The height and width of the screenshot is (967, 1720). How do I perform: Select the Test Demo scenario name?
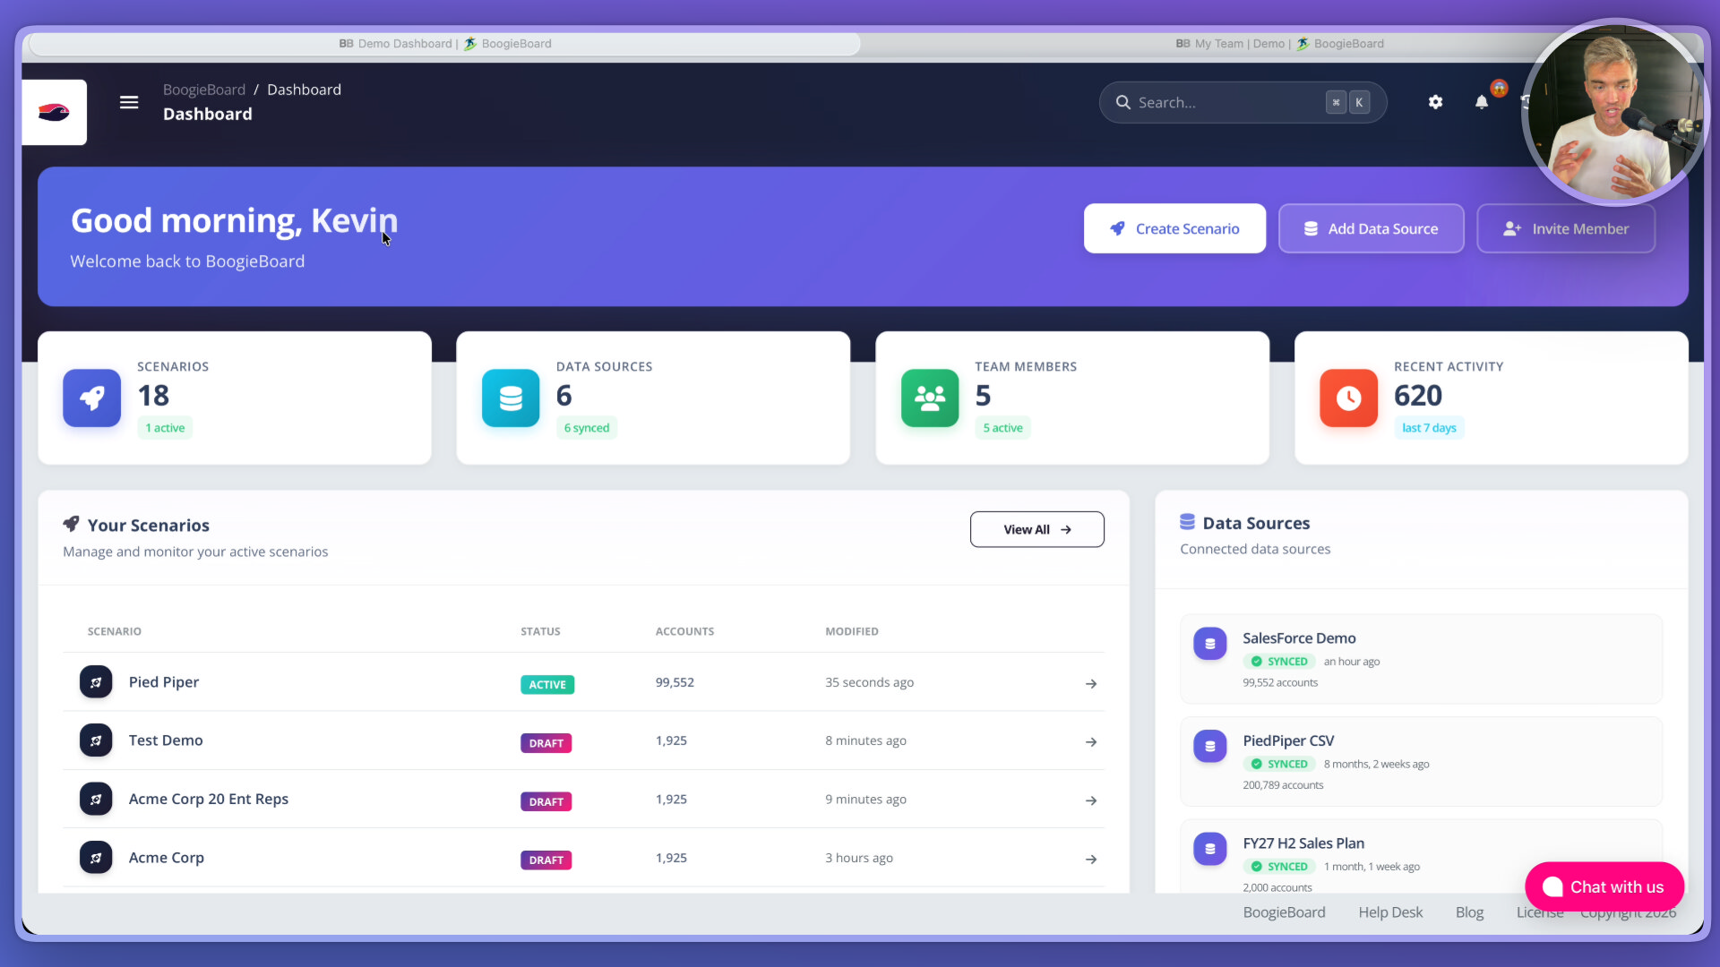[x=166, y=740]
